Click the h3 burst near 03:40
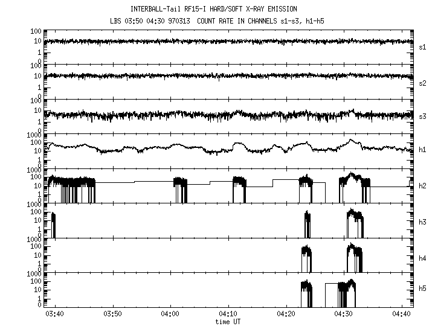The image size is (435, 332). (x=53, y=225)
